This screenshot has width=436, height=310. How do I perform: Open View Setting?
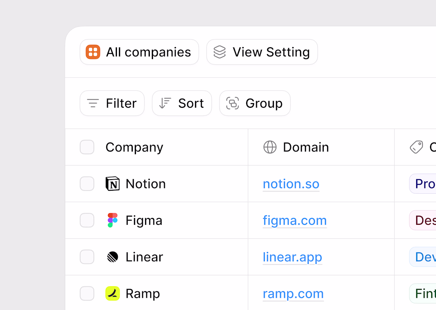click(262, 52)
